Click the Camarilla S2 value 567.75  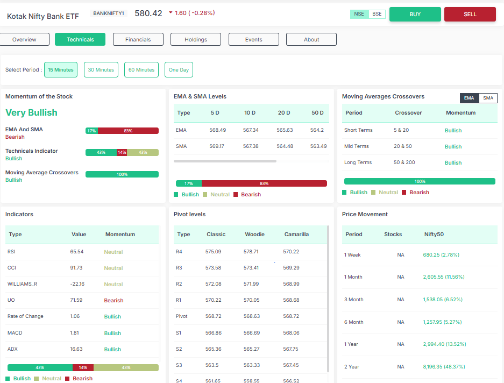click(290, 349)
